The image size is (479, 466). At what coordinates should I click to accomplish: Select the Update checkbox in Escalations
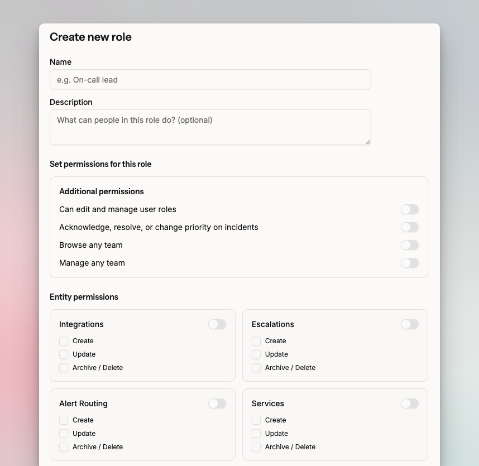click(256, 354)
